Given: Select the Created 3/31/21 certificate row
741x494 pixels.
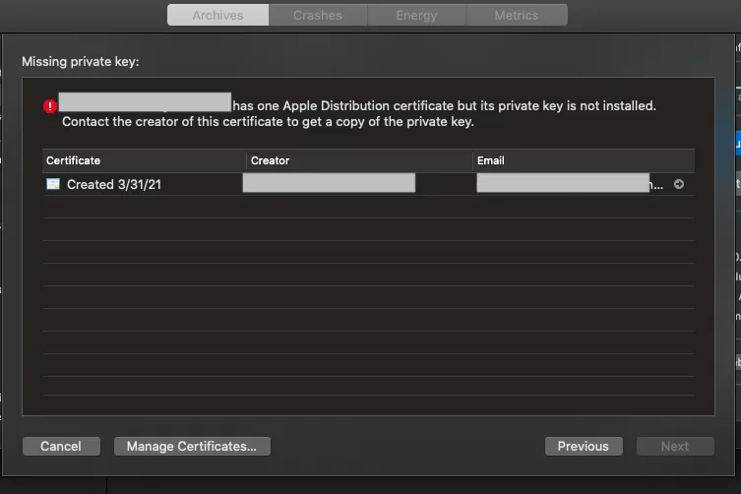Looking at the screenshot, I should (113, 184).
